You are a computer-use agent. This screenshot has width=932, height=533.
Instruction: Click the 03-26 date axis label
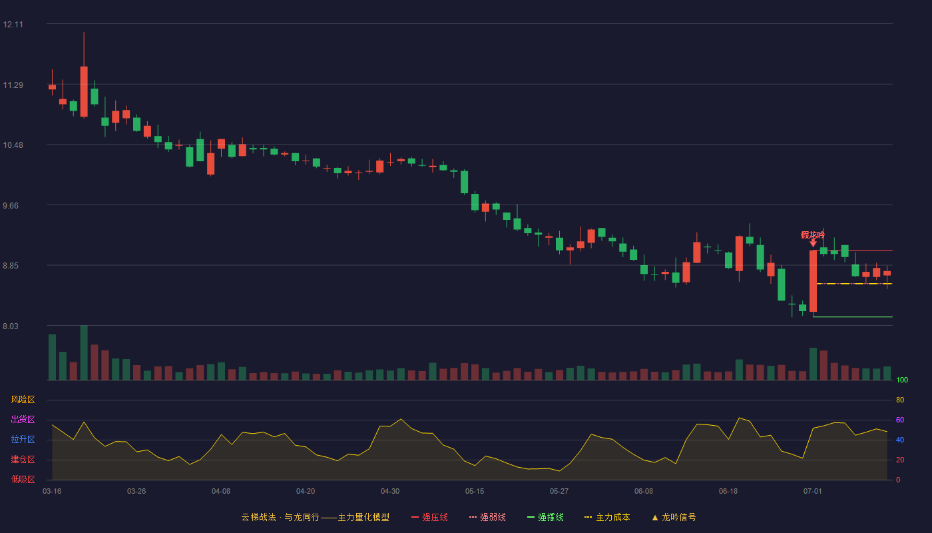click(x=136, y=491)
